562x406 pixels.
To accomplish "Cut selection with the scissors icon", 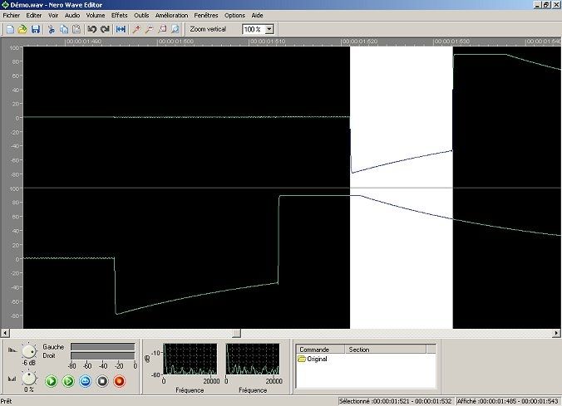I will click(x=52, y=29).
